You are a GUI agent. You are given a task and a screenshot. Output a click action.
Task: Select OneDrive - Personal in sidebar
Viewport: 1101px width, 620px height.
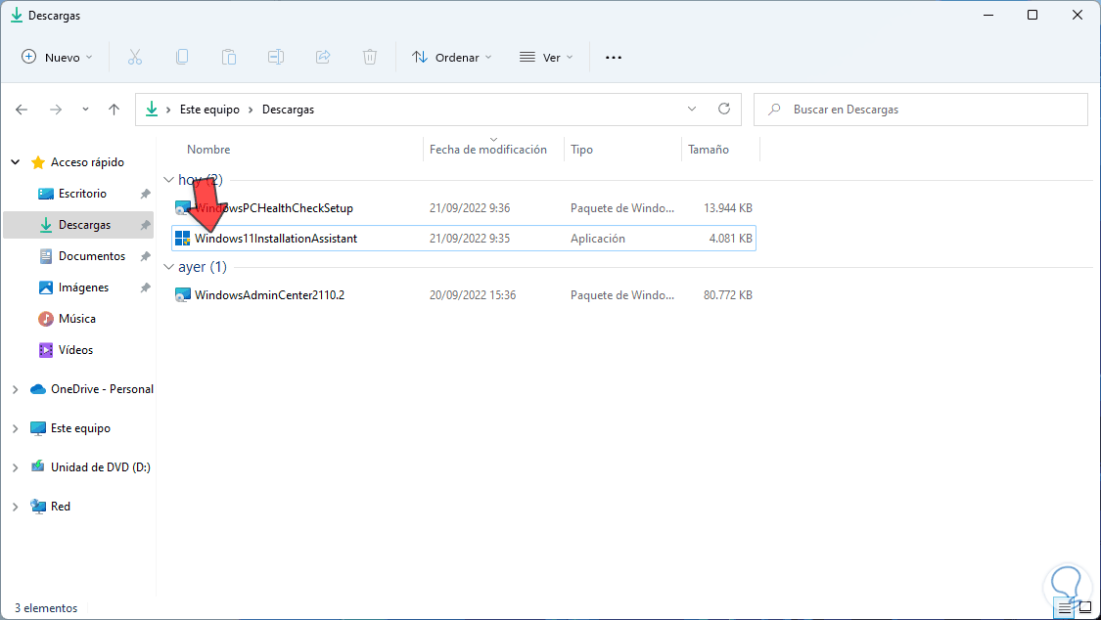tap(102, 389)
